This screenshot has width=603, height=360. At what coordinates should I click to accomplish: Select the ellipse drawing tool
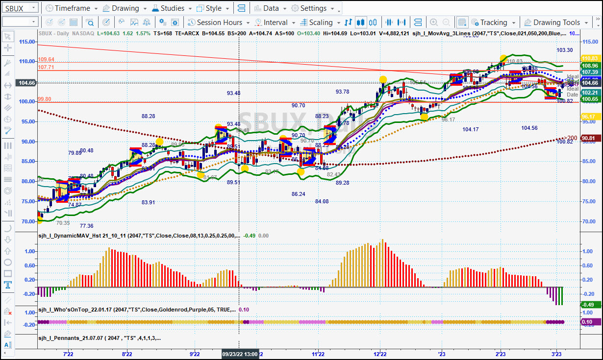click(8, 262)
